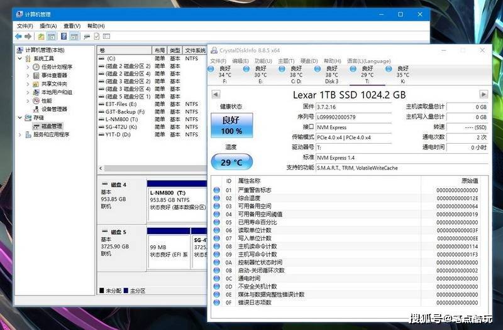Click the 卷 column header
Image resolution: width=503 pixels, height=330 pixels.
124,50
